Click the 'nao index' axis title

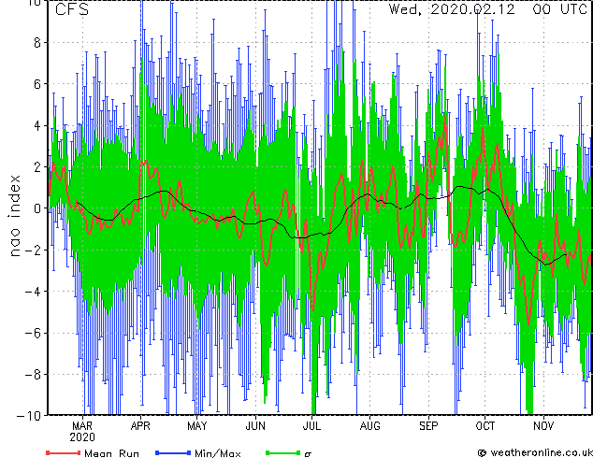14,216
